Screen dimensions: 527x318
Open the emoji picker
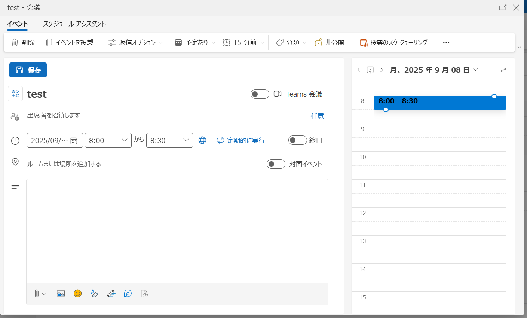(77, 294)
